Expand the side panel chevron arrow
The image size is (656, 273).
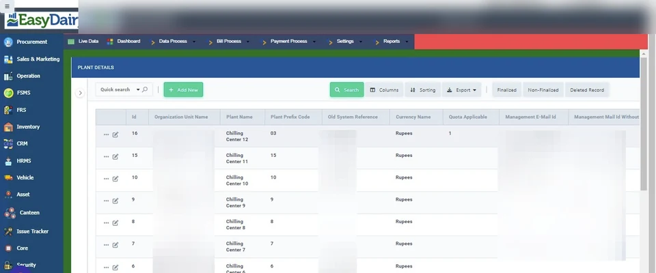tap(80, 93)
